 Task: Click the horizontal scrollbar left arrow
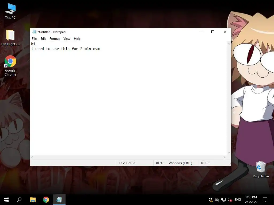(32, 157)
